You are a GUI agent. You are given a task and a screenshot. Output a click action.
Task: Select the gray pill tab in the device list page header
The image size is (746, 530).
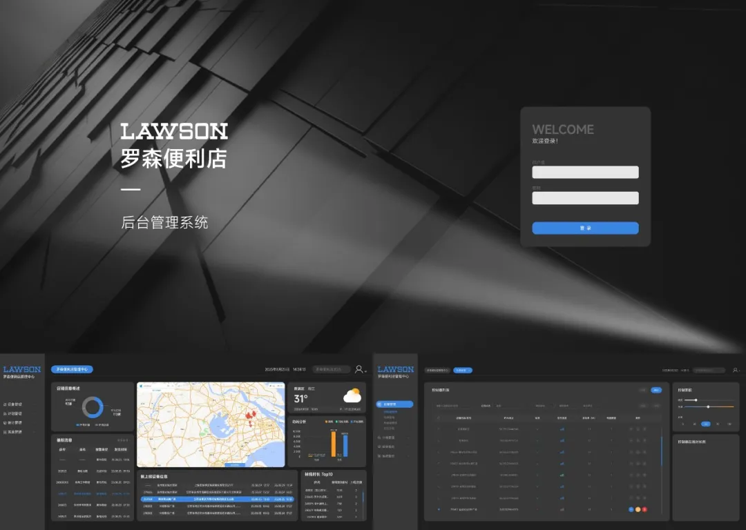437,371
